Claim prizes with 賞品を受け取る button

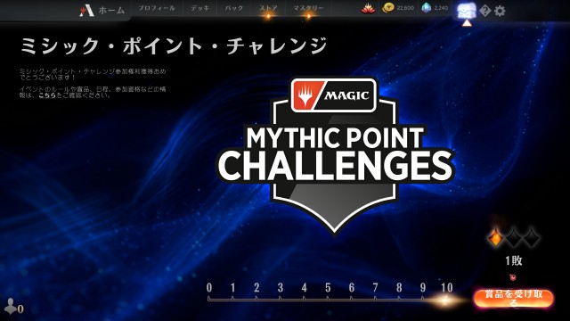point(513,299)
